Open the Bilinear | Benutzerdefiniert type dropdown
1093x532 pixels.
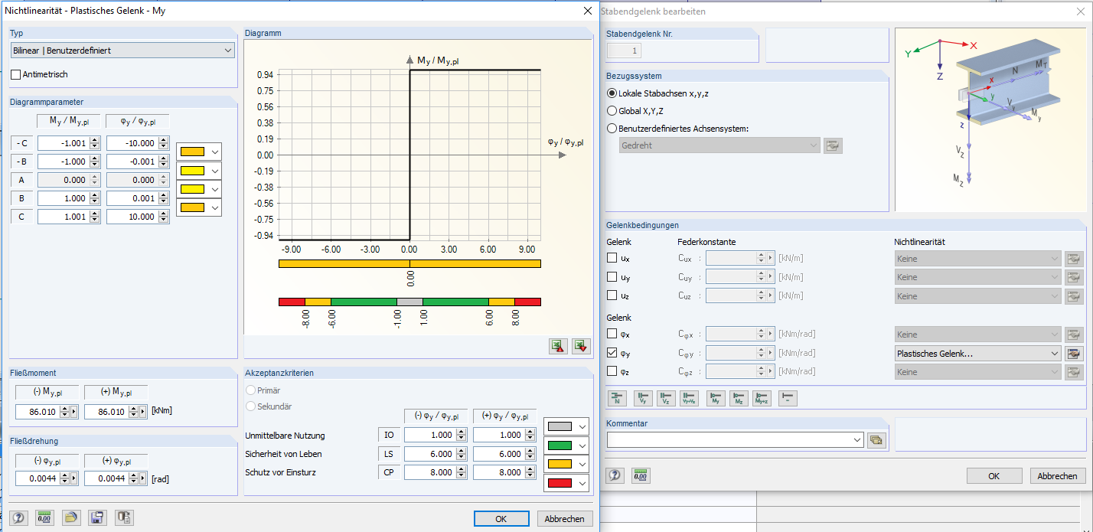pyautogui.click(x=122, y=51)
